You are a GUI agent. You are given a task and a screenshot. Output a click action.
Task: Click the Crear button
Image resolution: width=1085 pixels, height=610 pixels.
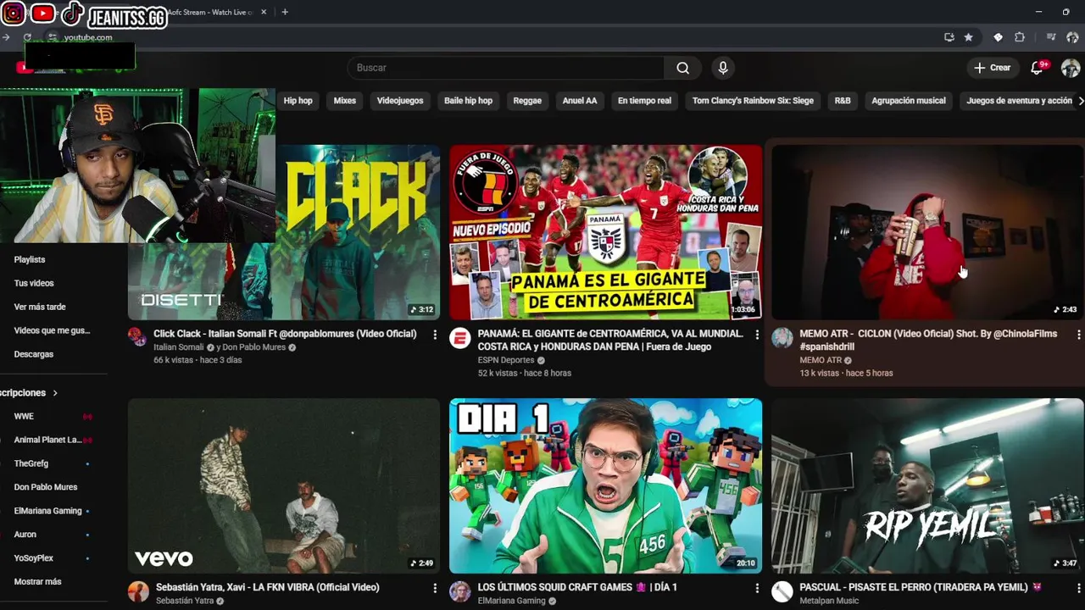pos(993,68)
